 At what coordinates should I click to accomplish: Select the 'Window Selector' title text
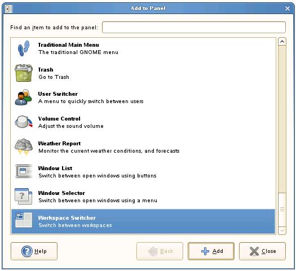tap(61, 193)
